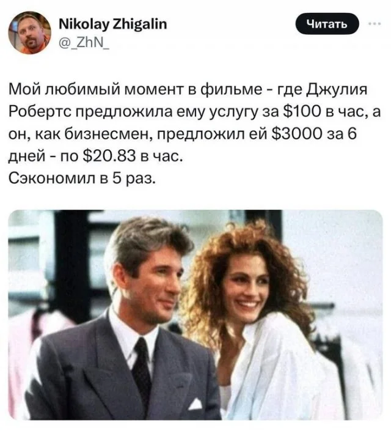This screenshot has height=439, width=391.
Task: Click the word 'Джулия' in the tweet
Action: click(337, 90)
